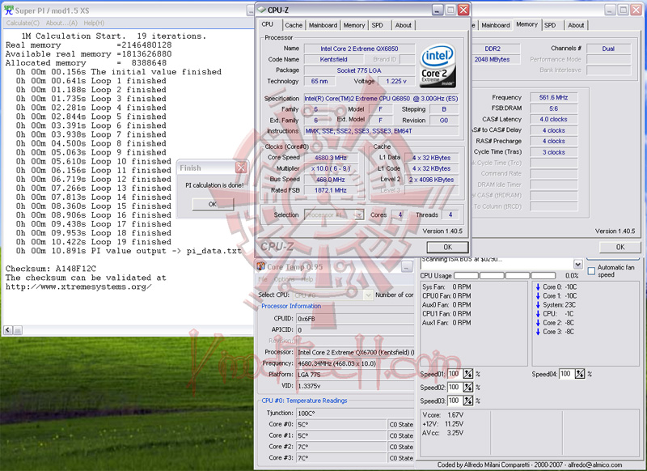The image size is (647, 471).
Task: Click OK button in background CPU-Z window
Action: coord(620,247)
